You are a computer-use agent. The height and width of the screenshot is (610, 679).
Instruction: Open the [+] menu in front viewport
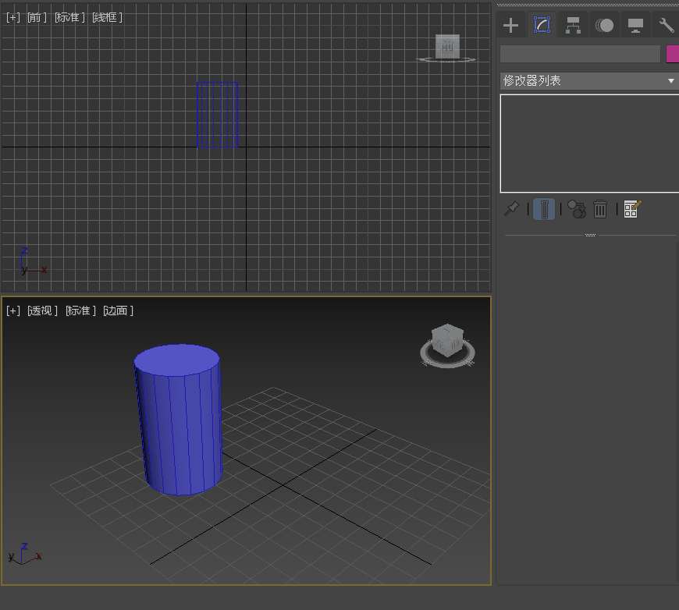coord(13,17)
